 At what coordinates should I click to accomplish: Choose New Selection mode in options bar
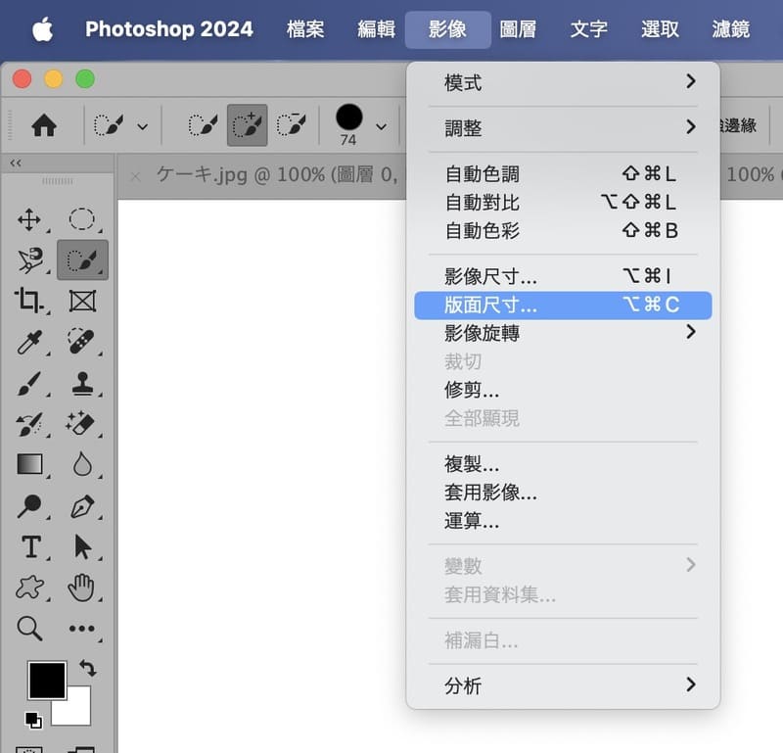(203, 125)
